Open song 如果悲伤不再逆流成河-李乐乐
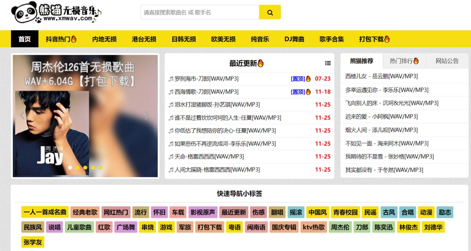 [x=225, y=144]
